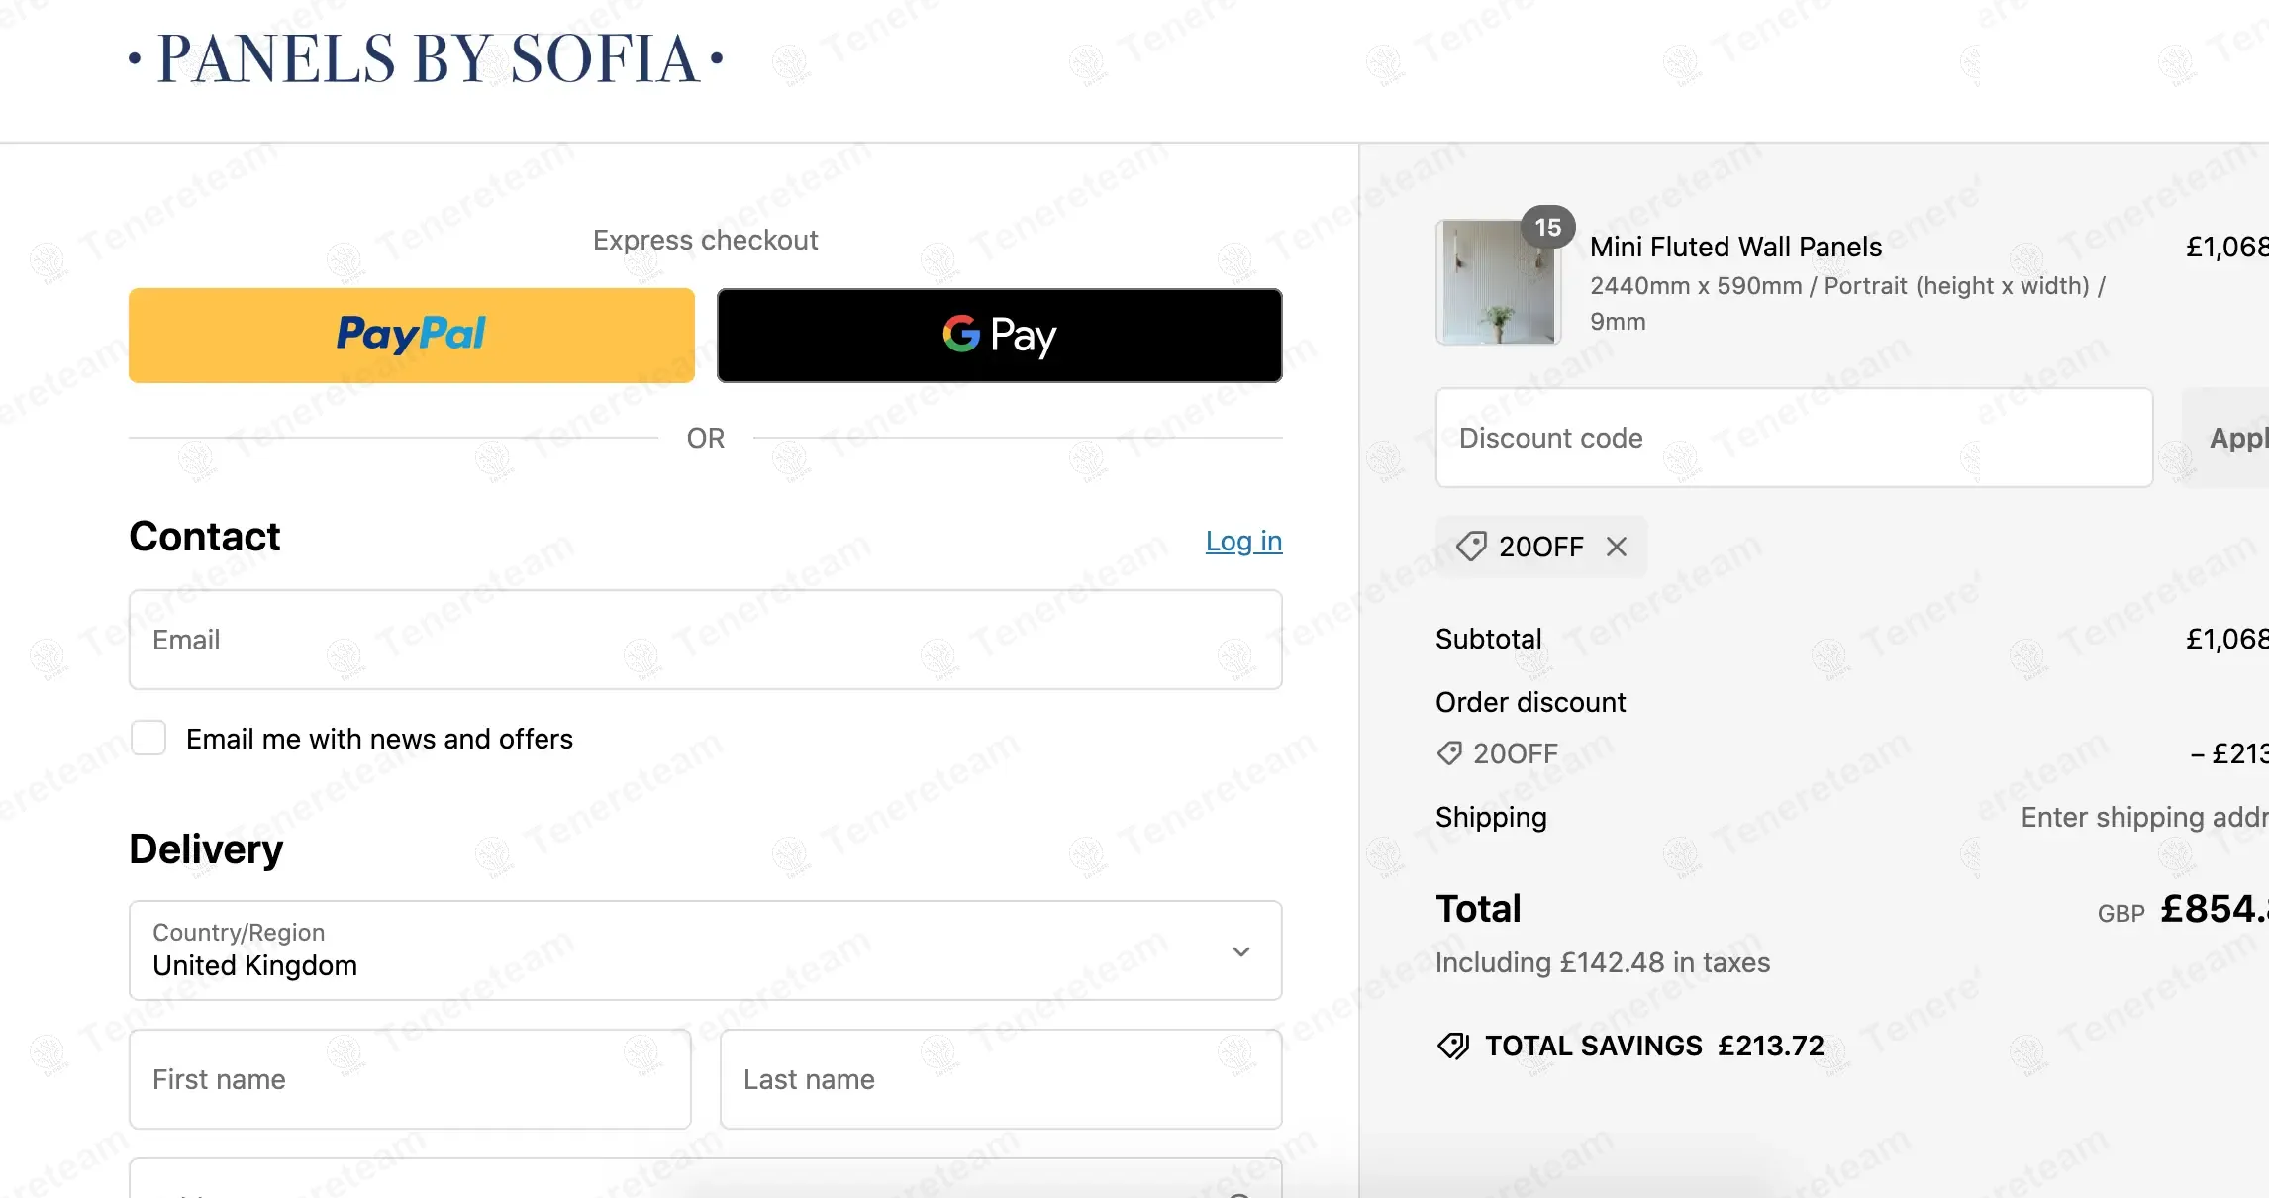Click the tag icon on 20OFF chip
Image resolution: width=2269 pixels, height=1198 pixels.
click(1471, 546)
